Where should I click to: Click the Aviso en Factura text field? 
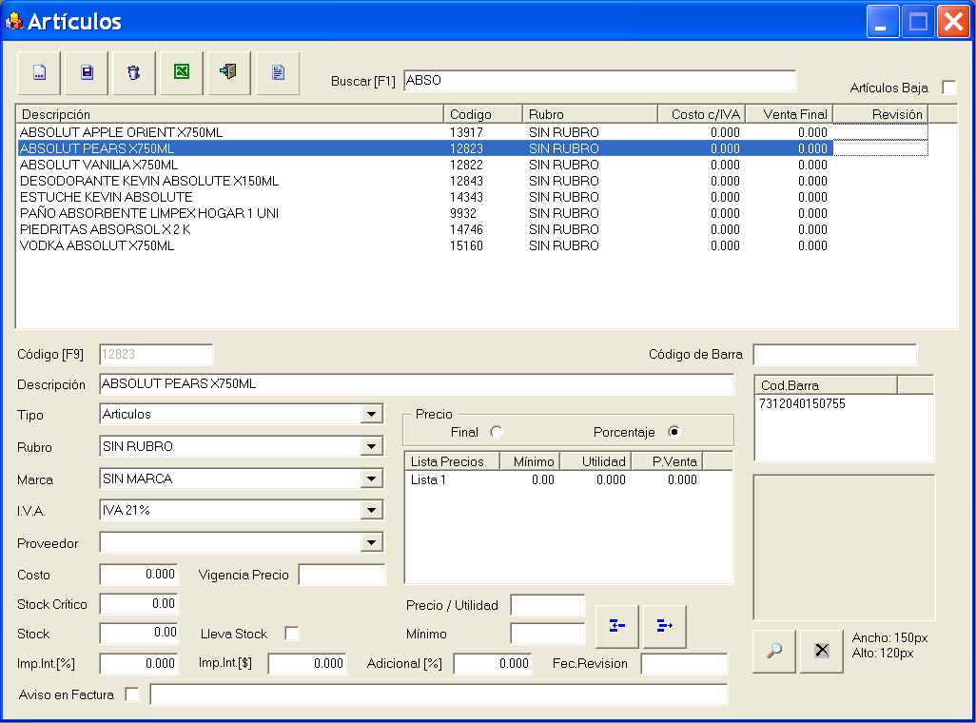click(x=439, y=694)
